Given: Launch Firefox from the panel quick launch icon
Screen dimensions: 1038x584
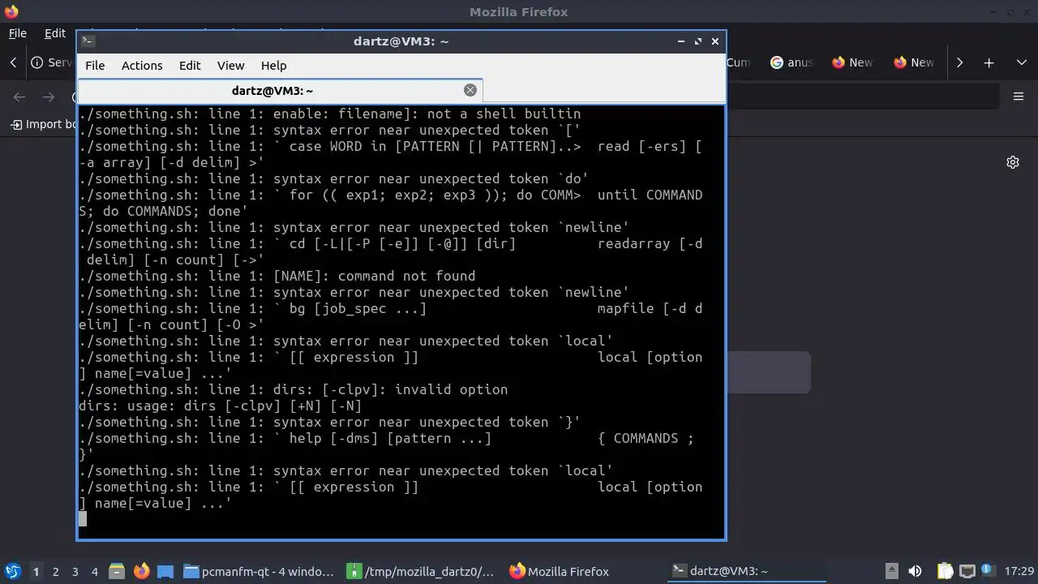Looking at the screenshot, I should pos(141,571).
